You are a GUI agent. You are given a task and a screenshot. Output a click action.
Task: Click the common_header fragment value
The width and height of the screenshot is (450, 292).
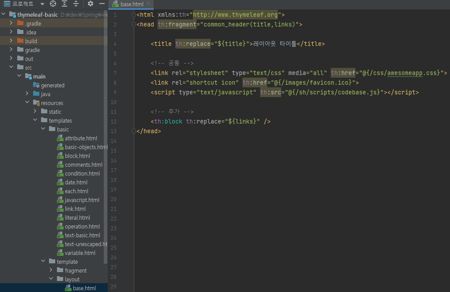tap(250, 24)
